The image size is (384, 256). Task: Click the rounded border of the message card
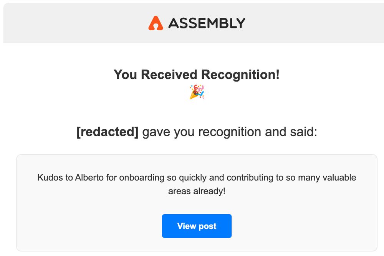point(197,154)
